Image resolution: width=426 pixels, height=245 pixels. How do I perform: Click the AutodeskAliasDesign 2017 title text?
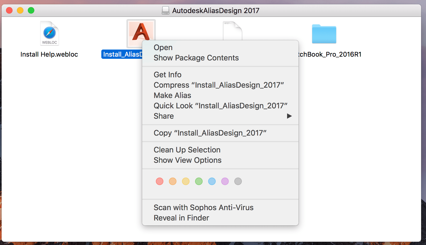(x=215, y=10)
